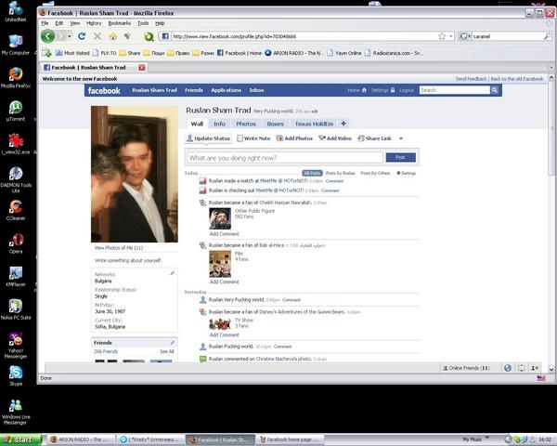Screen dimensions: 557x446
Task: Click Facebook search box
Action: pos(454,90)
